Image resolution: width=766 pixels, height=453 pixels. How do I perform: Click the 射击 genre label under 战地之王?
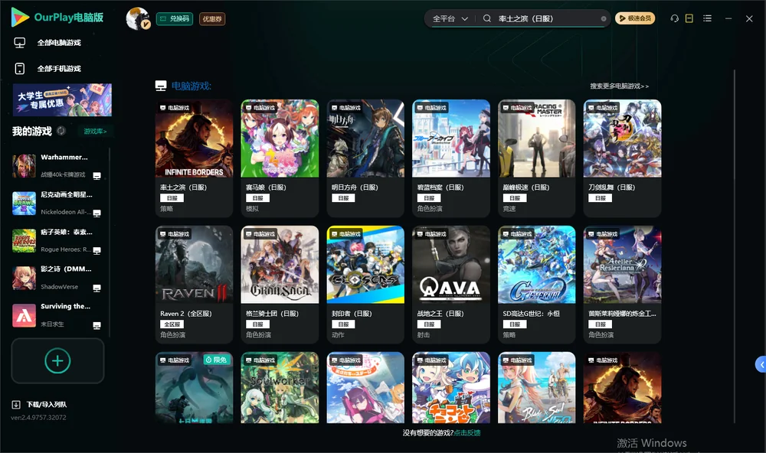[424, 335]
